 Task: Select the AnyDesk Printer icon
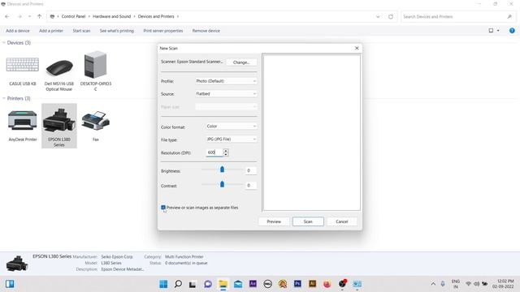23,126
